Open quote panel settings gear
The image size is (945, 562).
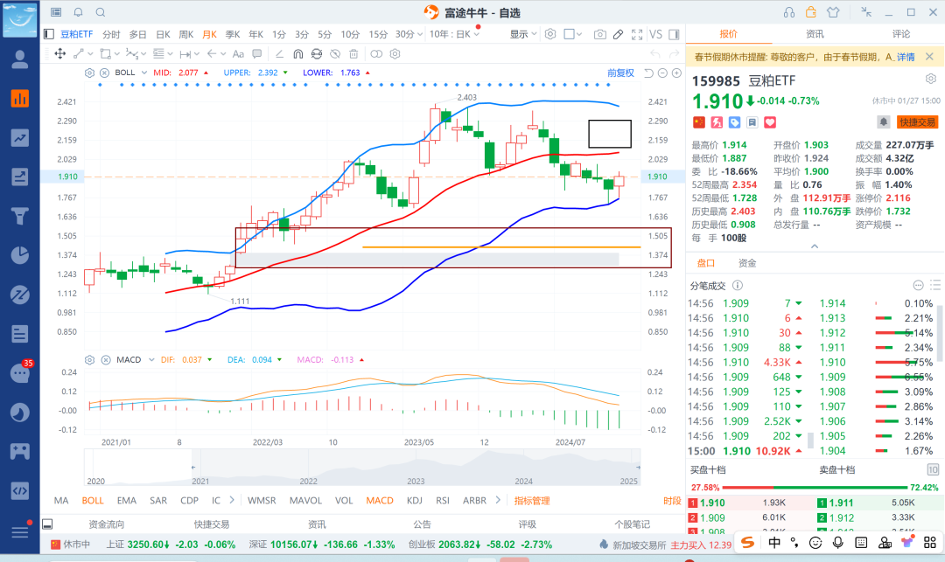(x=930, y=79)
